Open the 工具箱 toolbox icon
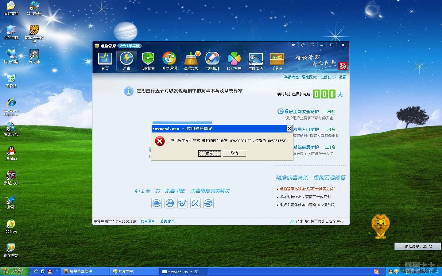This screenshot has height=276, width=442. coord(277,61)
